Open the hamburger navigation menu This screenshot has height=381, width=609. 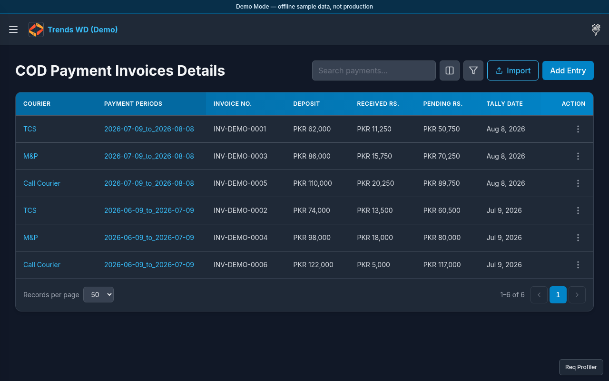tap(13, 30)
